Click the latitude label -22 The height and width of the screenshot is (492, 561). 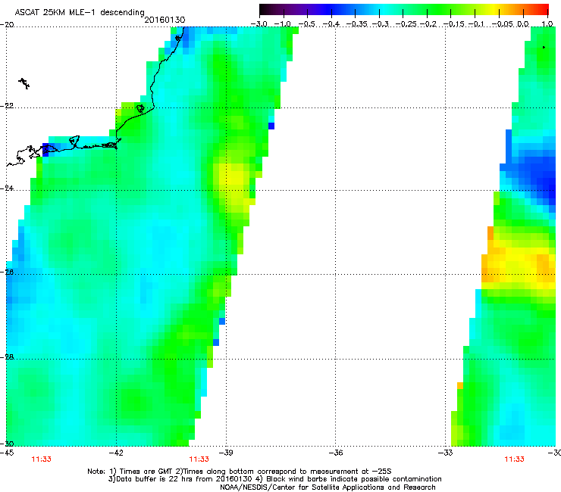7,106
